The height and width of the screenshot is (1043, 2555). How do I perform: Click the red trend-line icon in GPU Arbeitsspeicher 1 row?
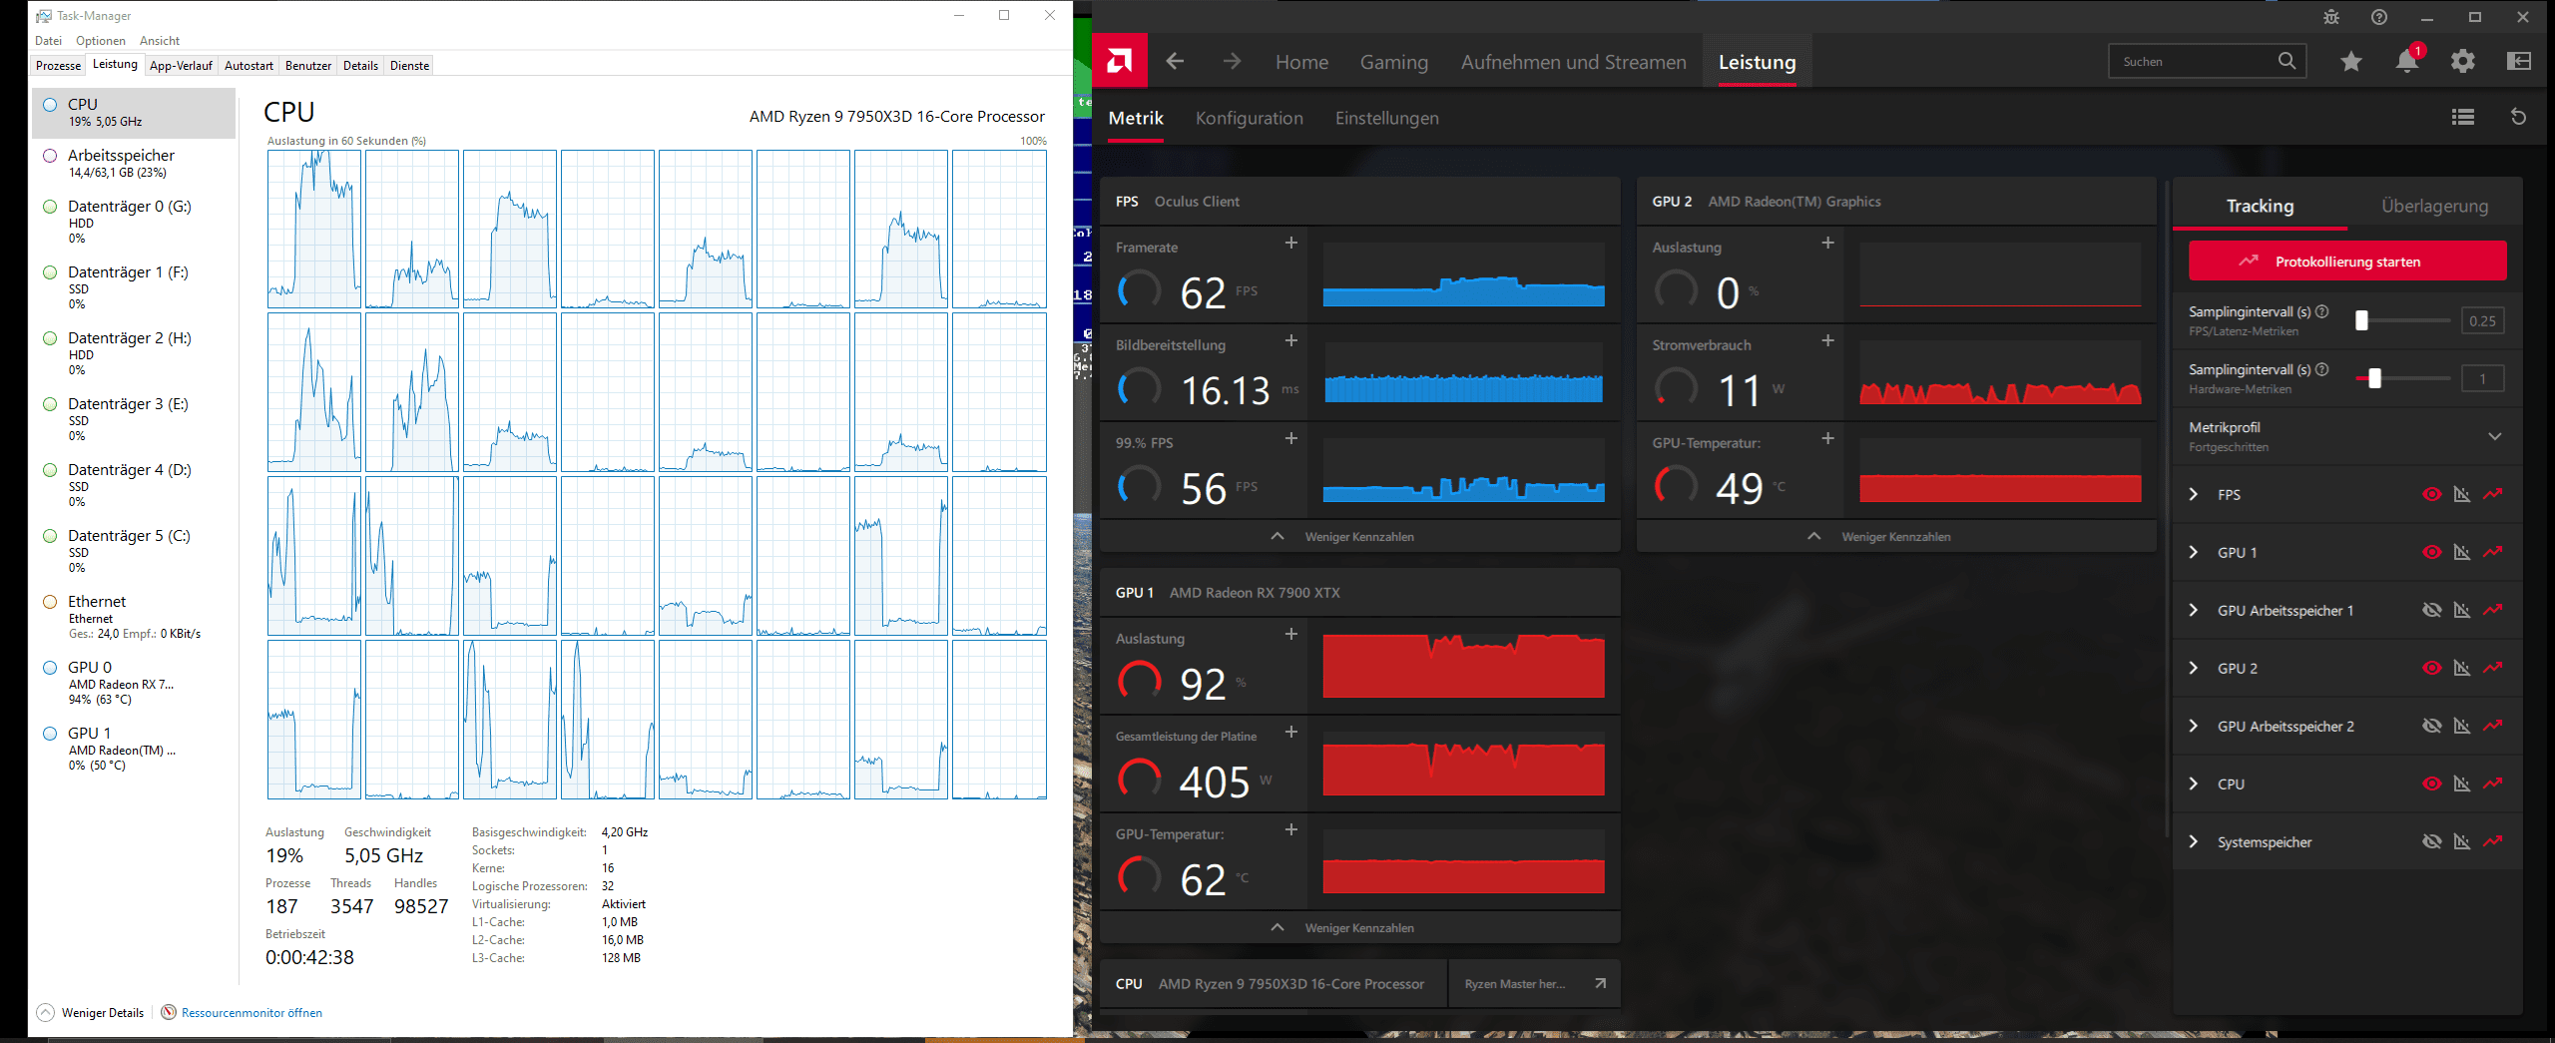click(x=2493, y=610)
